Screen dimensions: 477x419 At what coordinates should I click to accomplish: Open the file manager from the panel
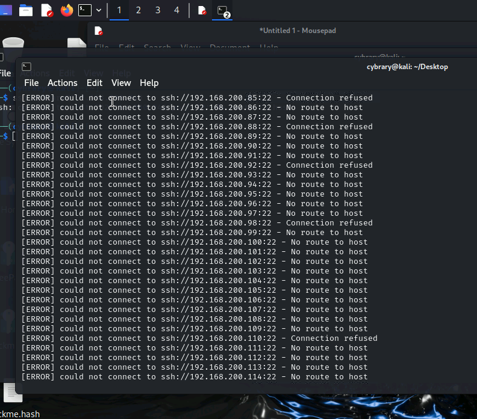26,10
